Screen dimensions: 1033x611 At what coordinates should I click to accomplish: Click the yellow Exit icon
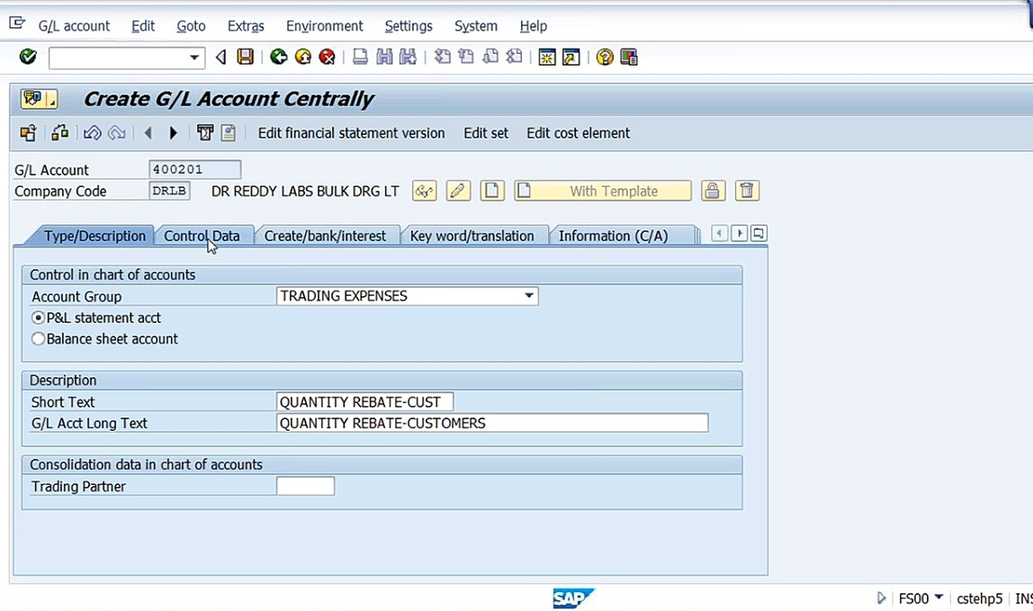(x=303, y=57)
